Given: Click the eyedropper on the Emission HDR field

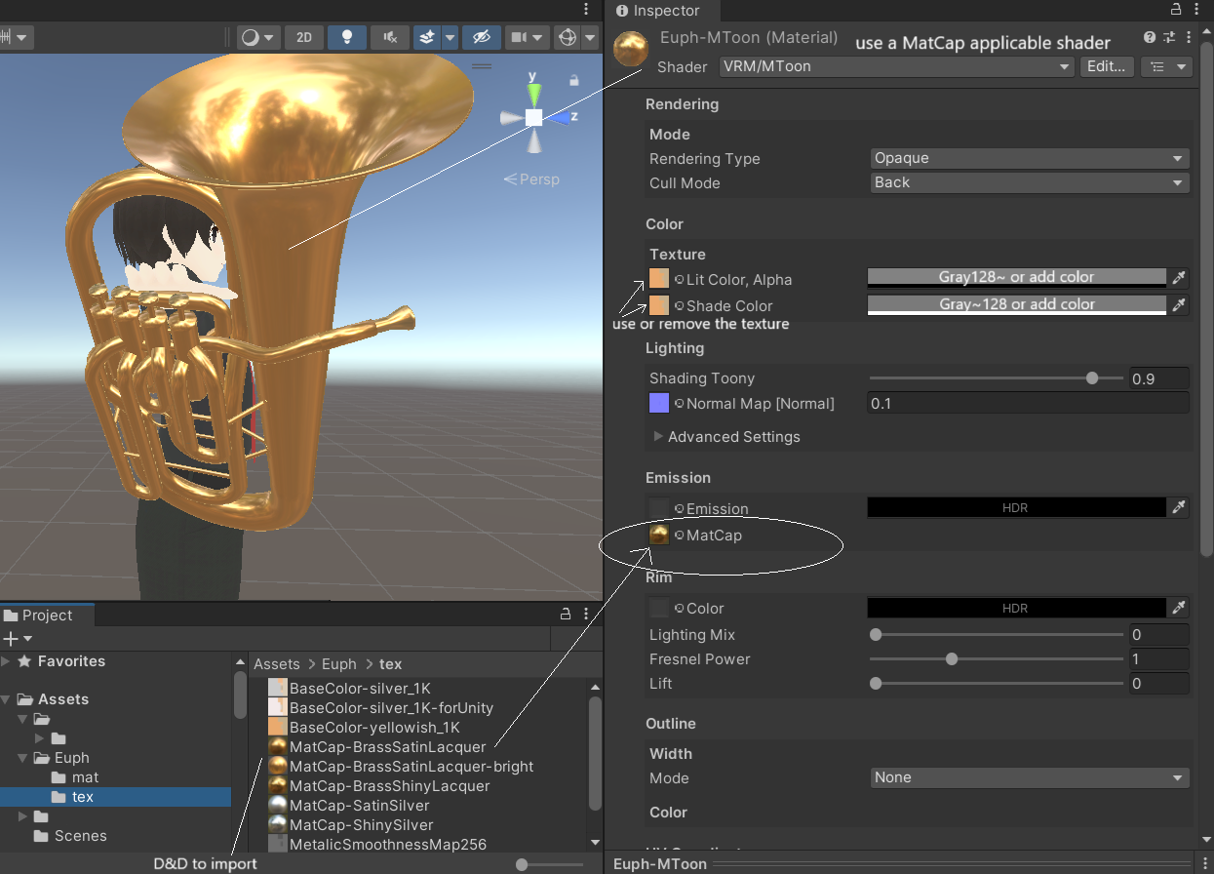Looking at the screenshot, I should (x=1178, y=507).
